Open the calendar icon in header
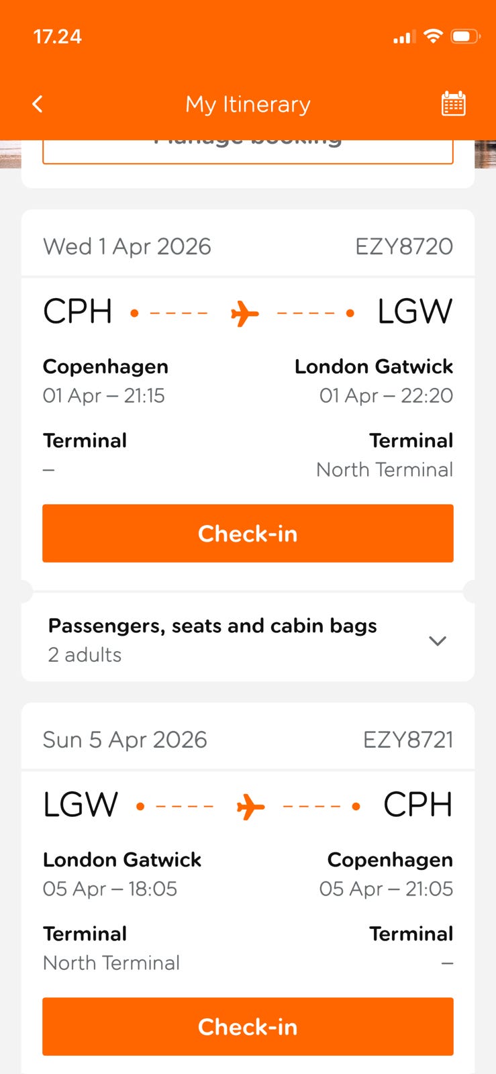Image resolution: width=496 pixels, height=1074 pixels. click(453, 104)
